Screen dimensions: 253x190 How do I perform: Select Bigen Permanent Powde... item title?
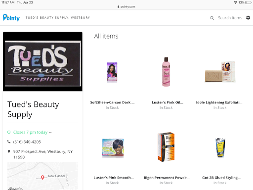tap(167, 178)
